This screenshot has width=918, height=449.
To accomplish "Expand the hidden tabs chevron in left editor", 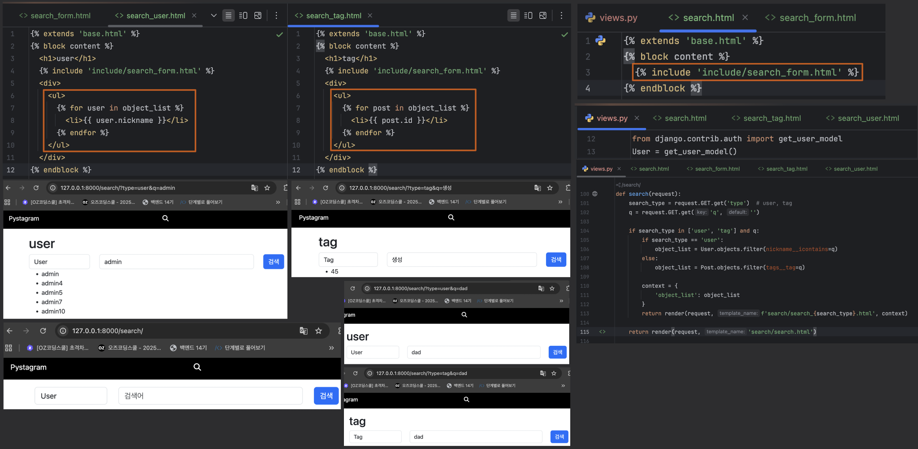I will coord(213,15).
